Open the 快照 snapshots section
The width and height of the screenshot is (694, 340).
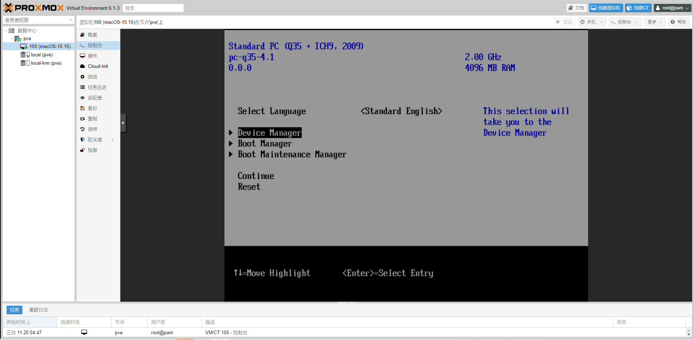pyautogui.click(x=92, y=129)
